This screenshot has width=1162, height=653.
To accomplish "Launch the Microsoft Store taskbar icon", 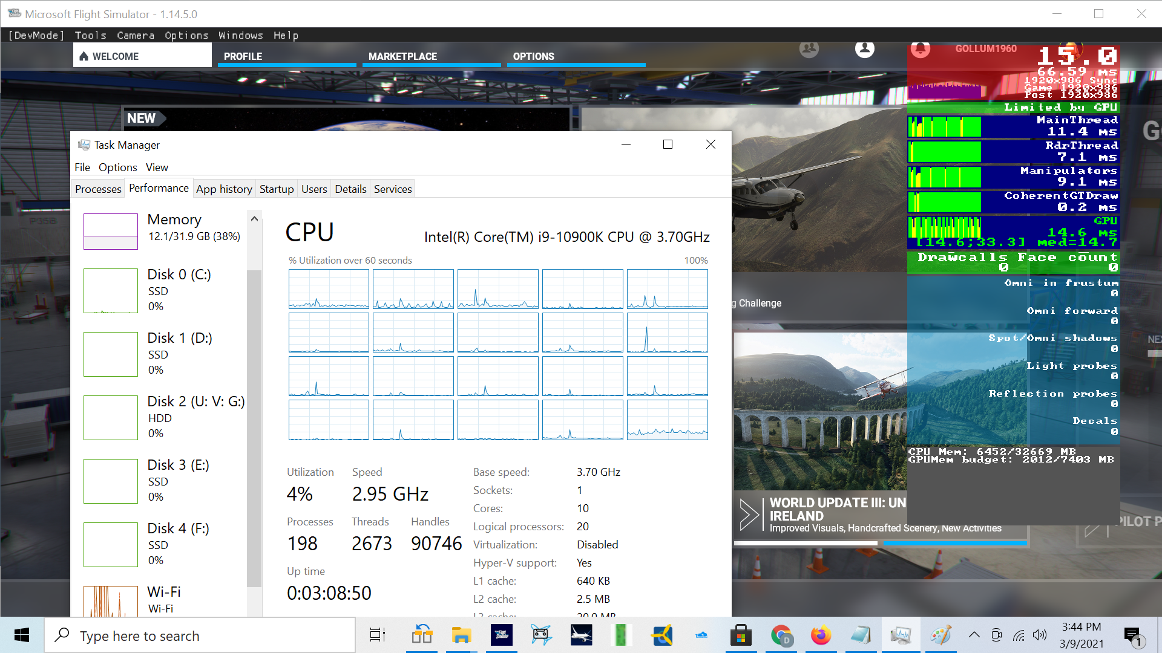I will pos(741,635).
